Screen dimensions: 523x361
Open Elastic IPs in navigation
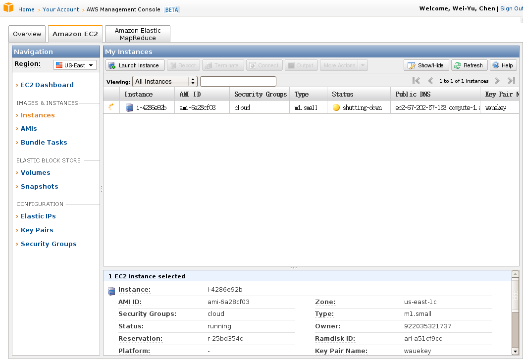point(38,216)
